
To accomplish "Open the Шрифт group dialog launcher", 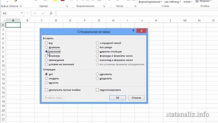I will (67, 6).
